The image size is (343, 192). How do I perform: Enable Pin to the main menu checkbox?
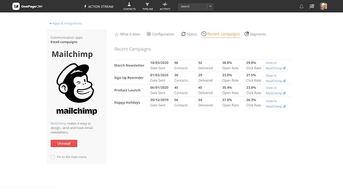(x=53, y=157)
